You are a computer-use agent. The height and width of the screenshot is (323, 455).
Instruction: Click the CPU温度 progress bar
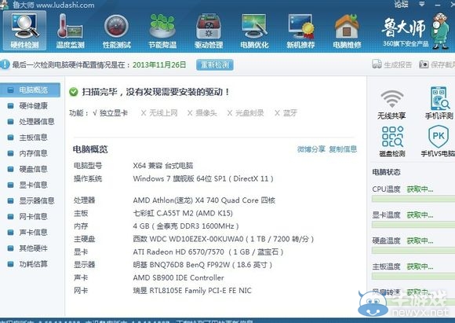(x=413, y=199)
